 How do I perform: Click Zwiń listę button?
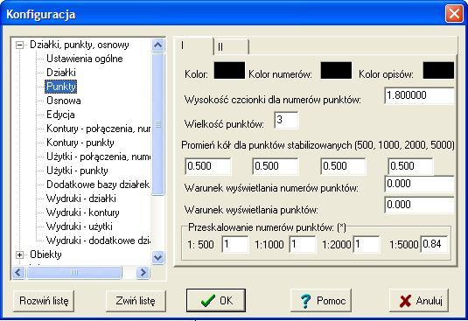click(136, 301)
